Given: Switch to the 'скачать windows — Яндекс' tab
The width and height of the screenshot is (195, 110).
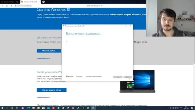Looking at the screenshot, I should 10,2.
